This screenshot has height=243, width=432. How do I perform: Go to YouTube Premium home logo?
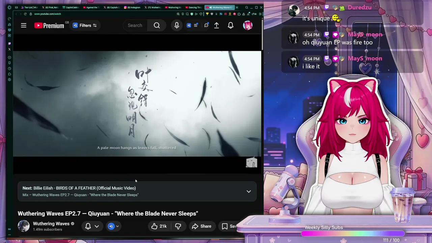pyautogui.click(x=49, y=25)
